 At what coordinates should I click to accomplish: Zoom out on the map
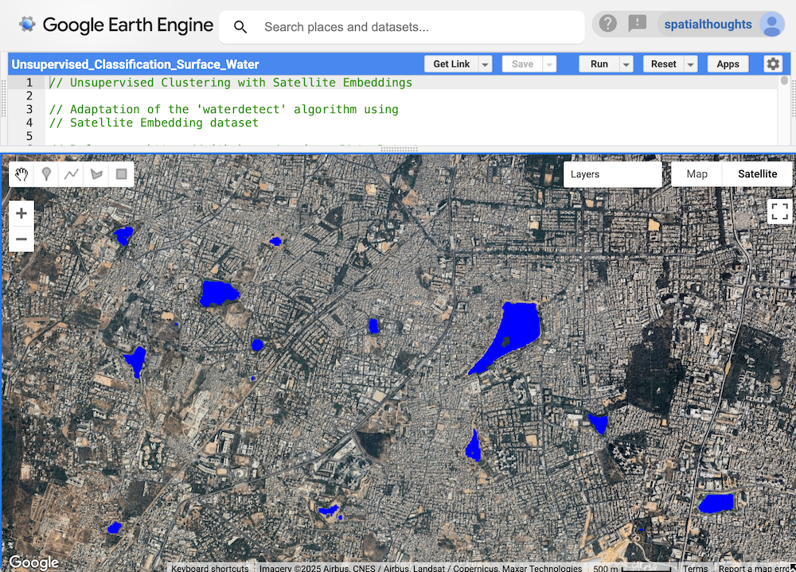coord(21,239)
